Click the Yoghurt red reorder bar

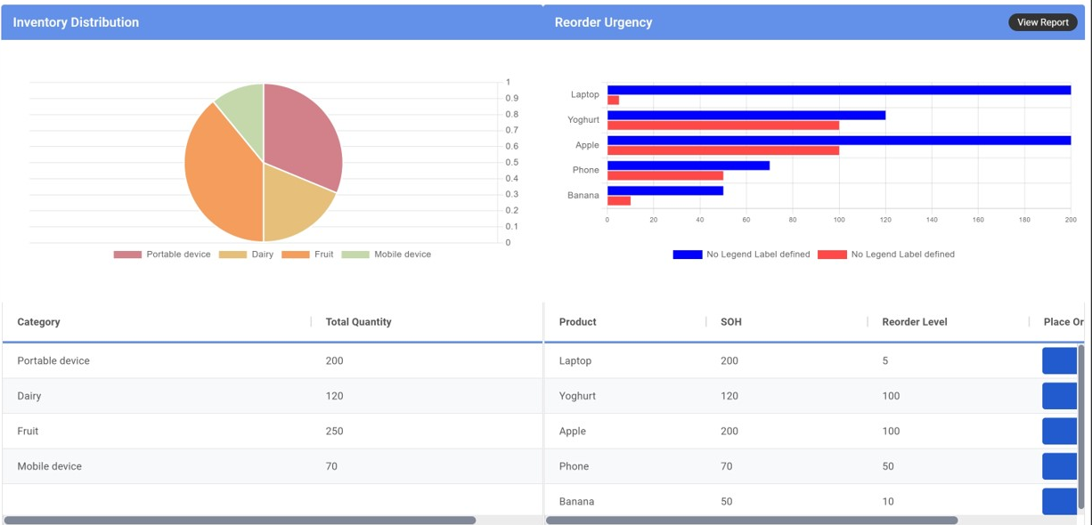coord(723,125)
